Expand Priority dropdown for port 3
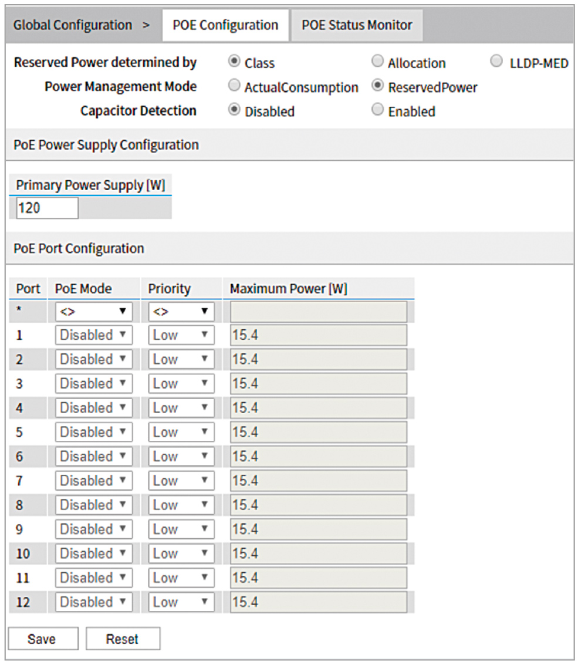Image resolution: width=578 pixels, height=665 pixels. coord(181,384)
